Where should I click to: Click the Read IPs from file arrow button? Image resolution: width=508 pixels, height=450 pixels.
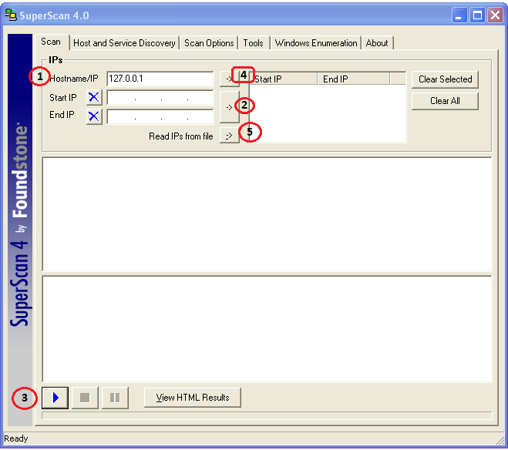[229, 136]
